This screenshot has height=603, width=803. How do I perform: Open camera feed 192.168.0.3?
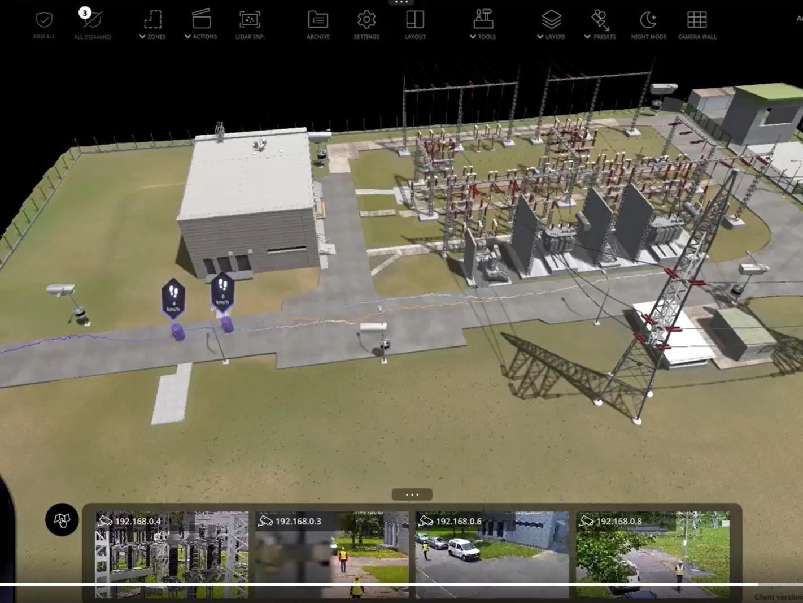pyautogui.click(x=332, y=555)
